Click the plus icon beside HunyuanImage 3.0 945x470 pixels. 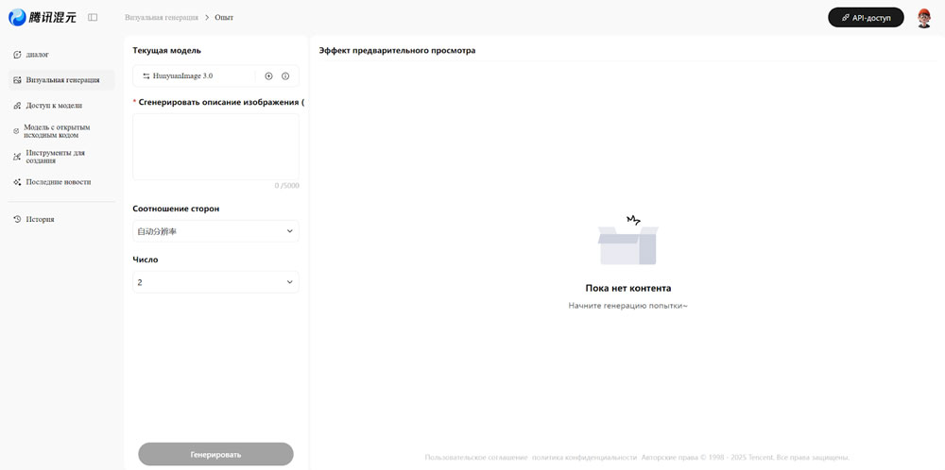click(268, 76)
